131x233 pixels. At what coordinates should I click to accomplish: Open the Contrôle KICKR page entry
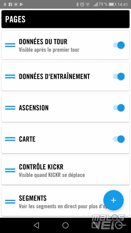click(65, 170)
